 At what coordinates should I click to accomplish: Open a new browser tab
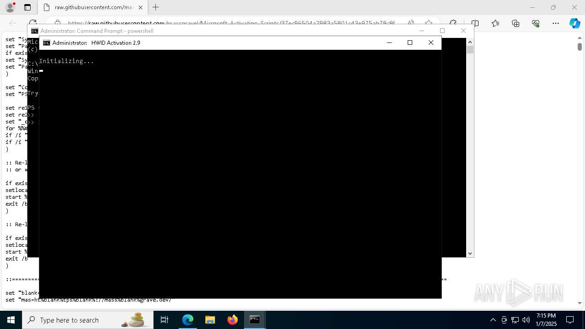click(x=156, y=7)
